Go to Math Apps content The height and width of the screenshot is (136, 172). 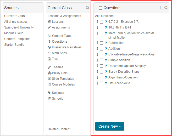point(59,53)
